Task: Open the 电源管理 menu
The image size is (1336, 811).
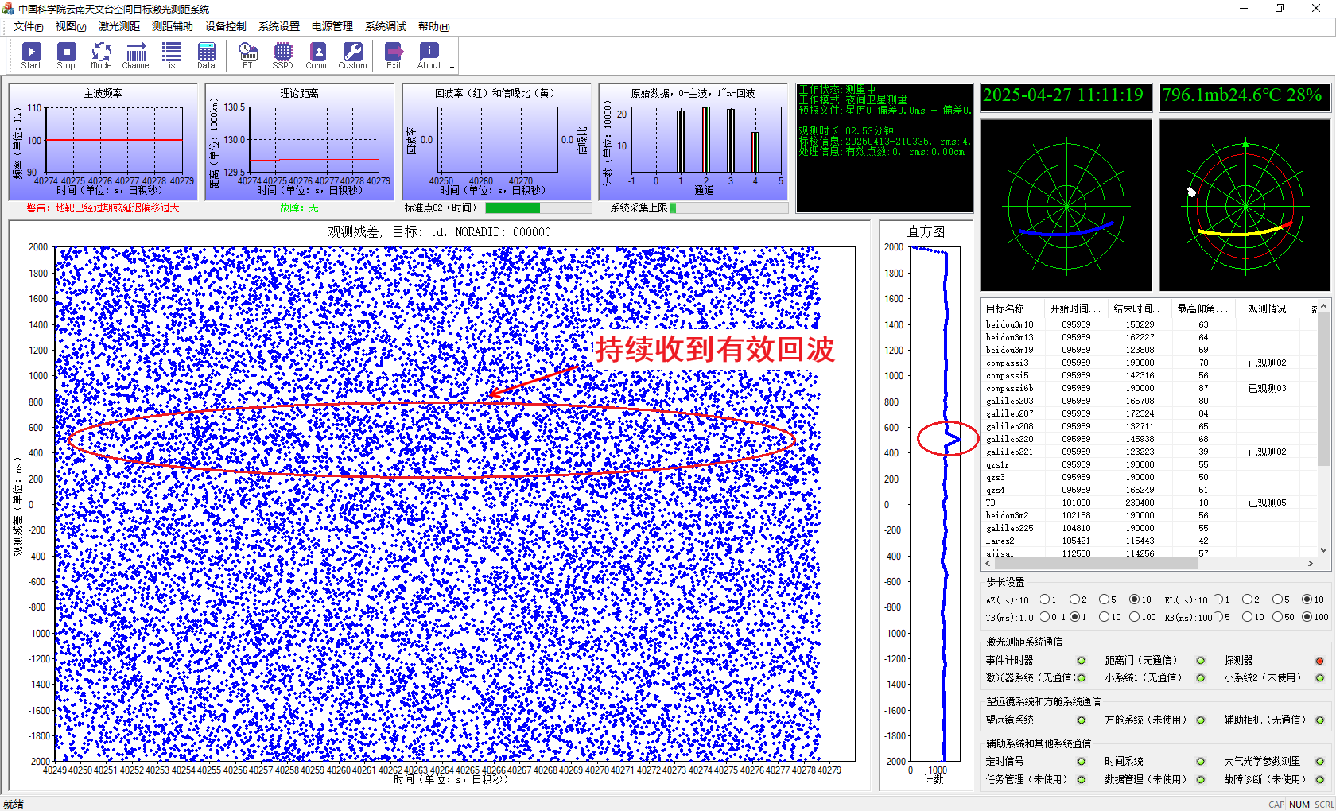Action: (332, 26)
